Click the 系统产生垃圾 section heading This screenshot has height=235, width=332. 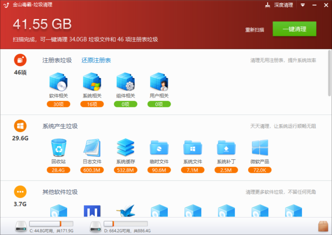tap(60, 126)
